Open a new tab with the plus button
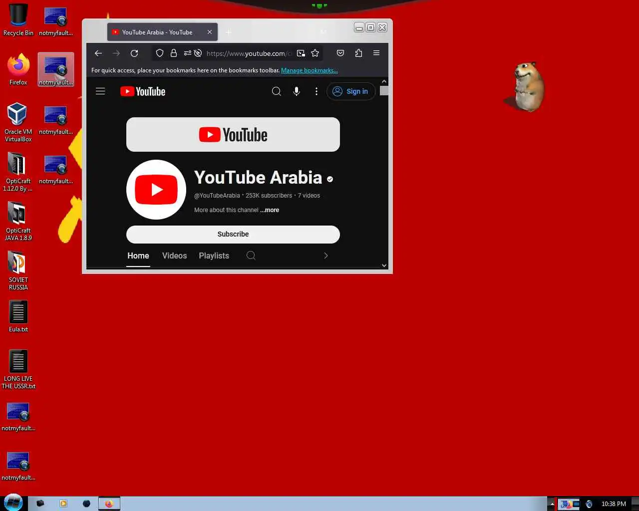This screenshot has width=639, height=511. [229, 32]
